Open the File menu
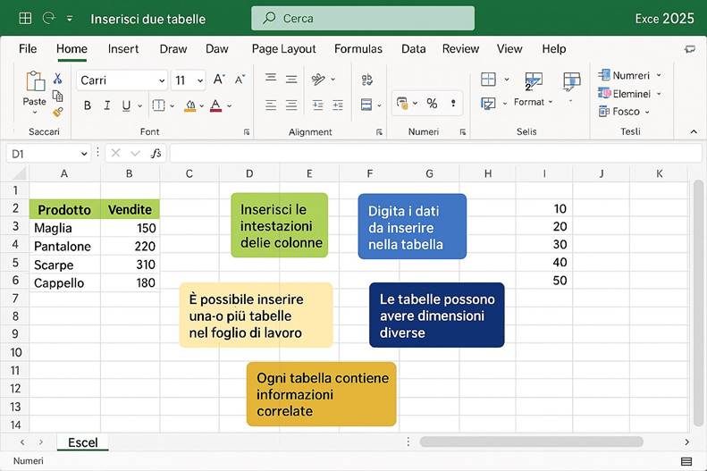 tap(28, 48)
